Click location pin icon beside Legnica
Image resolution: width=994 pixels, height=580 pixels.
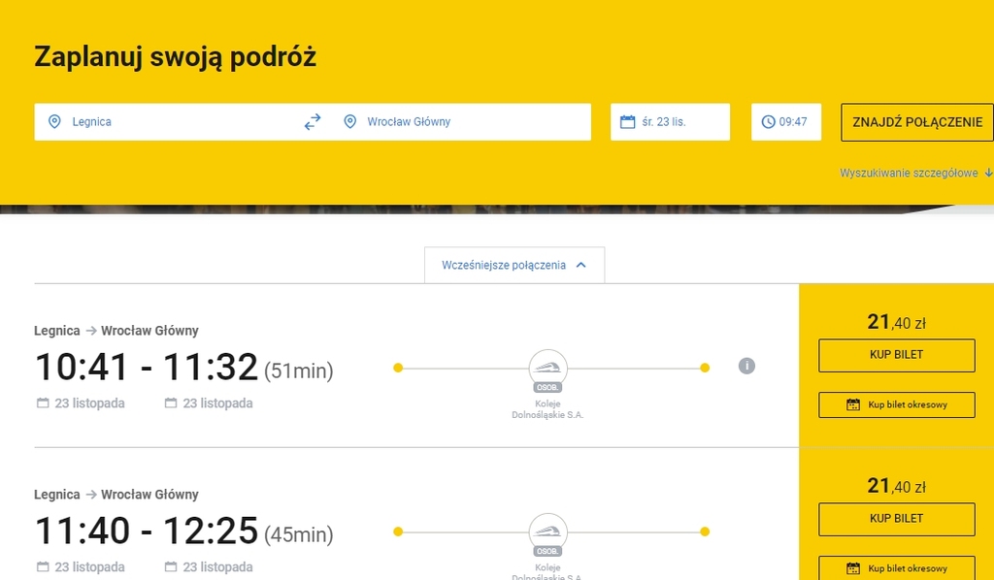54,121
